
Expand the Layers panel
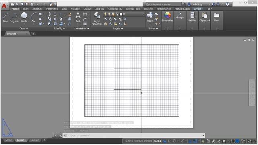click(118, 29)
